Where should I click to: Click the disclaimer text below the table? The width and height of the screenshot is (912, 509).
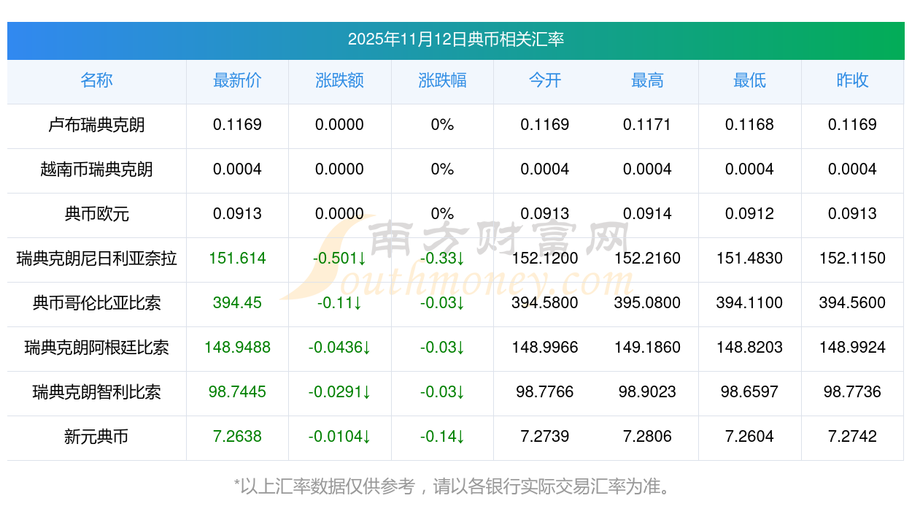tap(455, 486)
